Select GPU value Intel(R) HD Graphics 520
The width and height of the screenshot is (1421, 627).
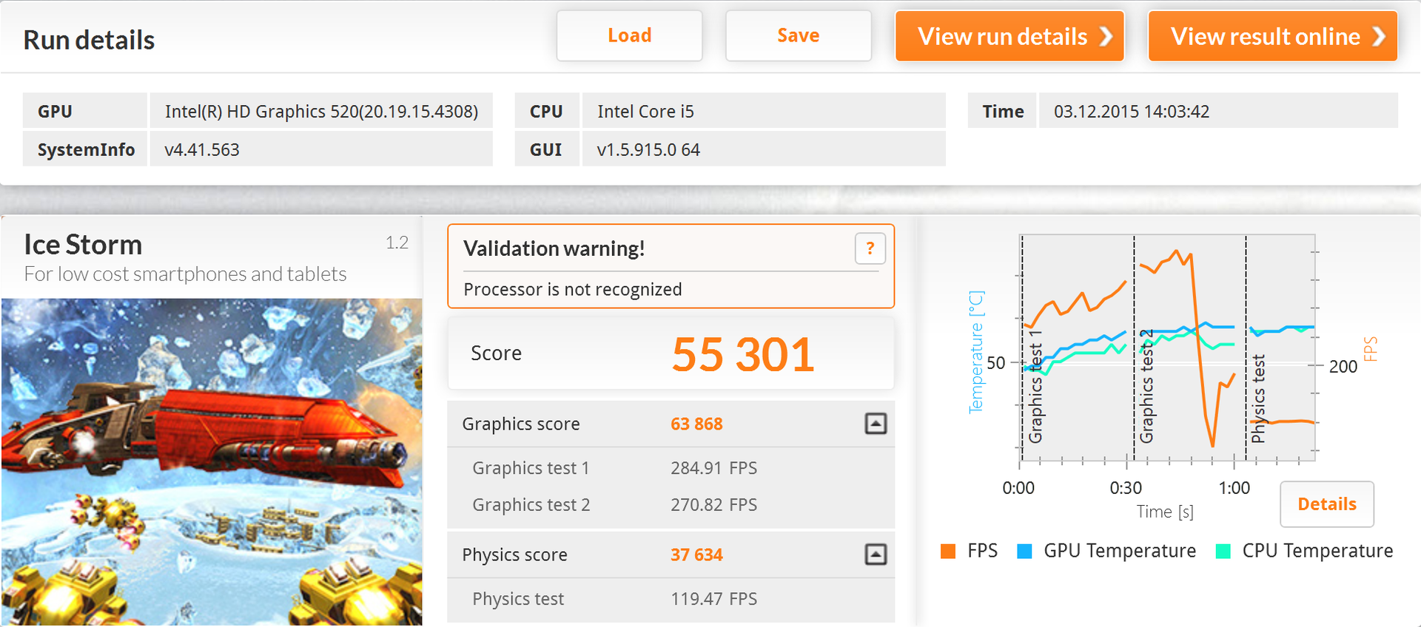click(x=321, y=112)
